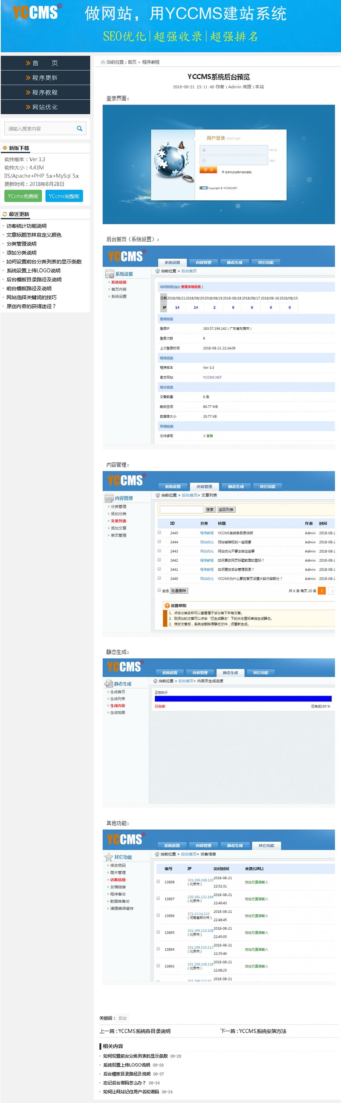This screenshot has height=1103, width=341.
Task: Click the chevron icon beside 网站优化
Action: (28, 107)
